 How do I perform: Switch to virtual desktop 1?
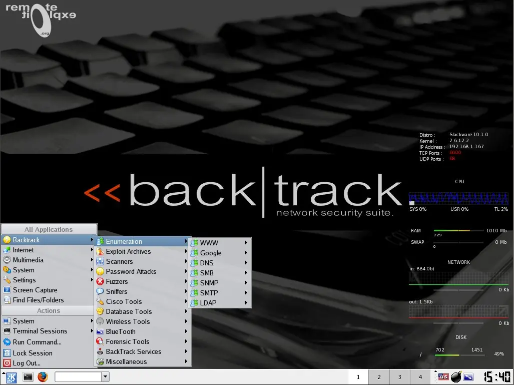[x=358, y=377]
